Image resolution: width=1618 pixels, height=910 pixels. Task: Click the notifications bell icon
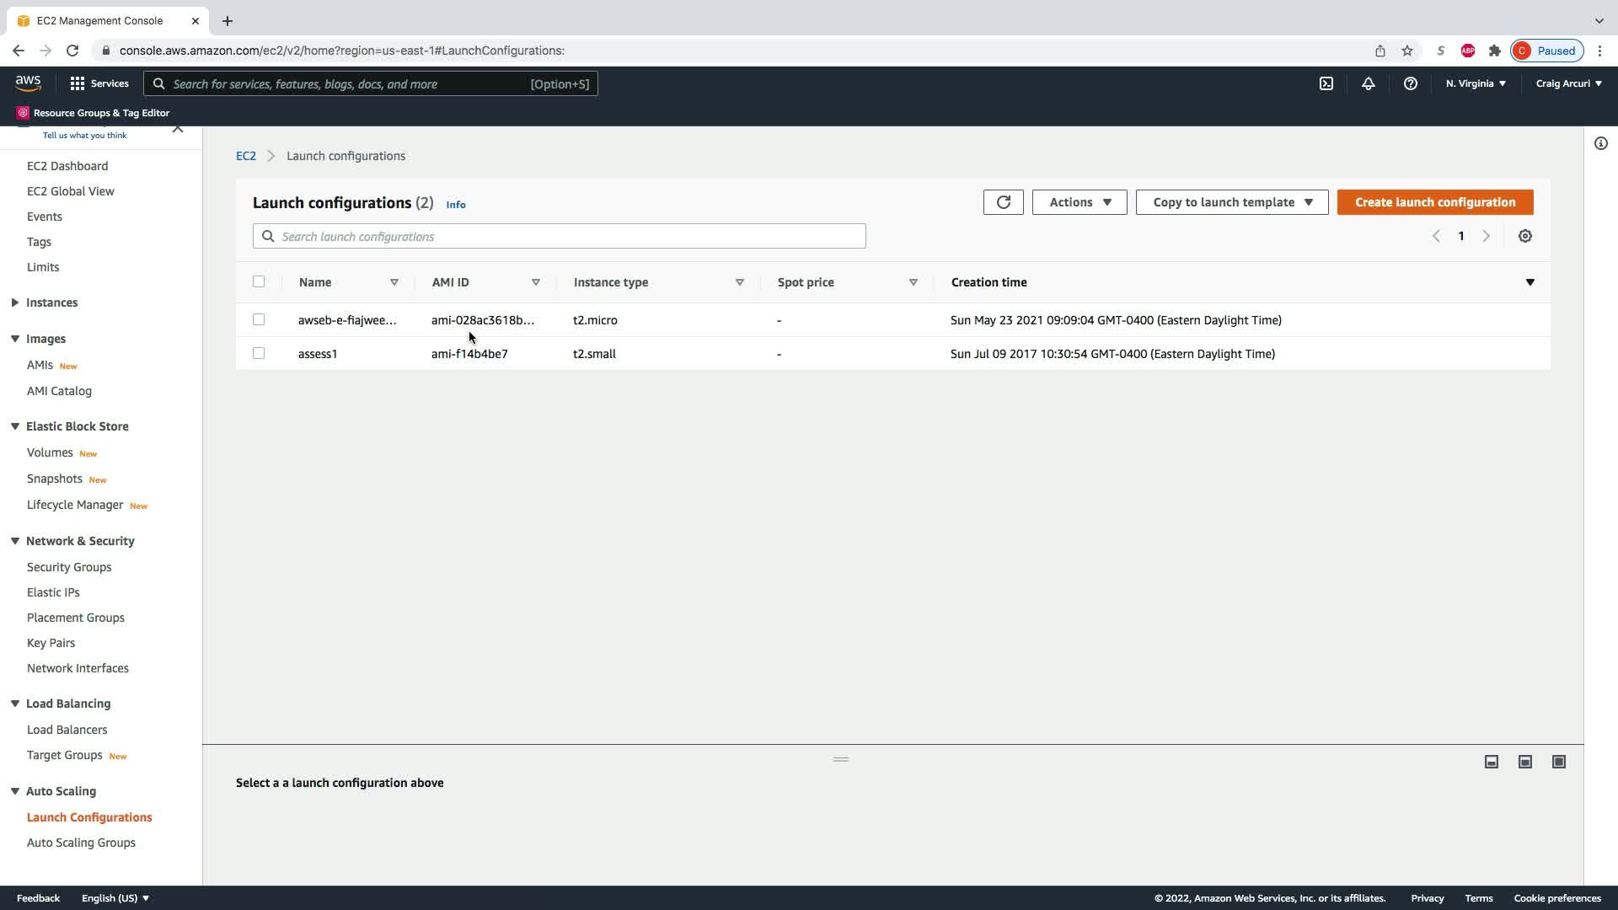[1369, 83]
